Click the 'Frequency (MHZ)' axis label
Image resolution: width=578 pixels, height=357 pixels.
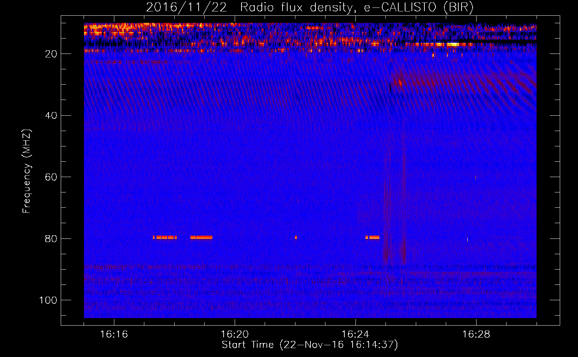click(27, 171)
